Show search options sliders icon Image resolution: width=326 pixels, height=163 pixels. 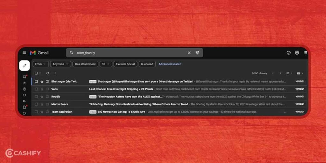(x=197, y=53)
